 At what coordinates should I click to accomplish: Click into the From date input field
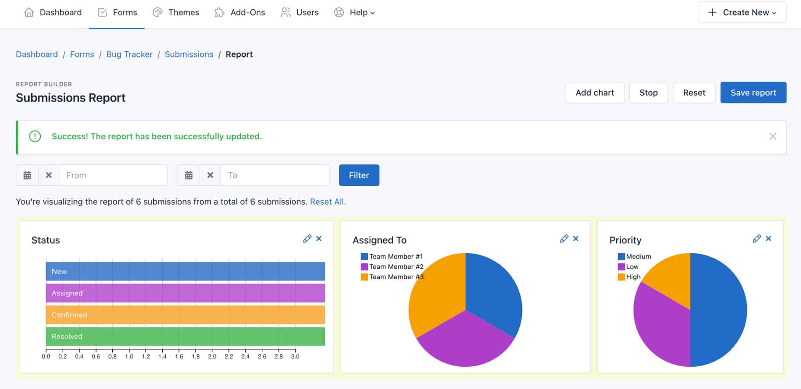click(113, 175)
